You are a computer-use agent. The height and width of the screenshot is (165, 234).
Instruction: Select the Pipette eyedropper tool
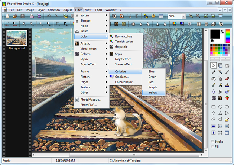click(214, 72)
